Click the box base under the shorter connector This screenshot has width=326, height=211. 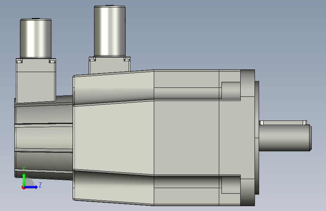tap(36, 81)
